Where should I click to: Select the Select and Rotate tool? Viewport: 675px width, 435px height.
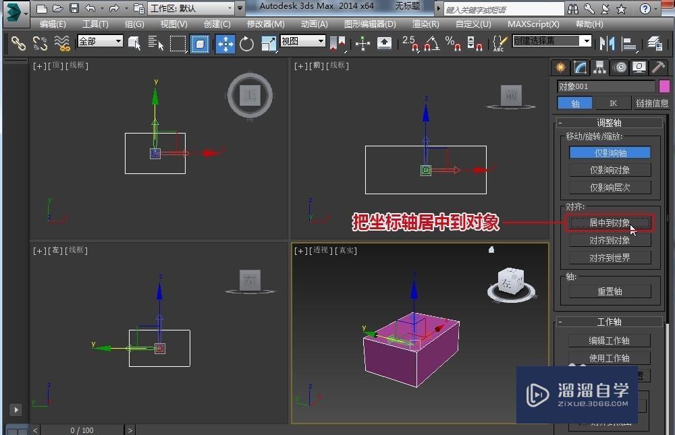coord(246,43)
